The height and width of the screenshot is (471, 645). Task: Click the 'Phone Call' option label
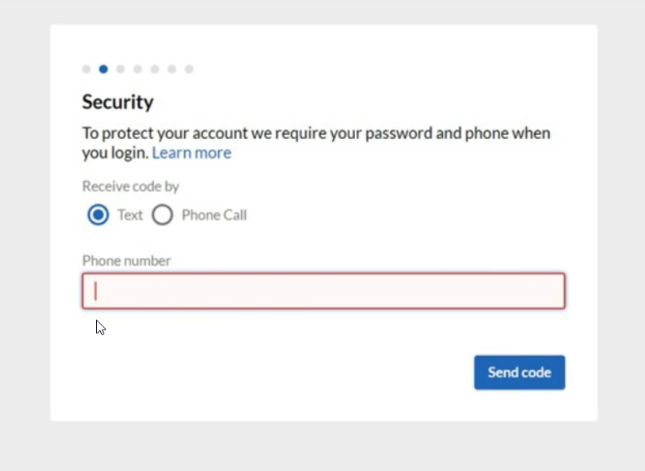(214, 215)
